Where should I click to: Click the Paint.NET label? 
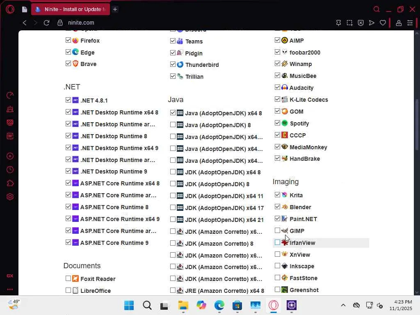click(x=303, y=219)
